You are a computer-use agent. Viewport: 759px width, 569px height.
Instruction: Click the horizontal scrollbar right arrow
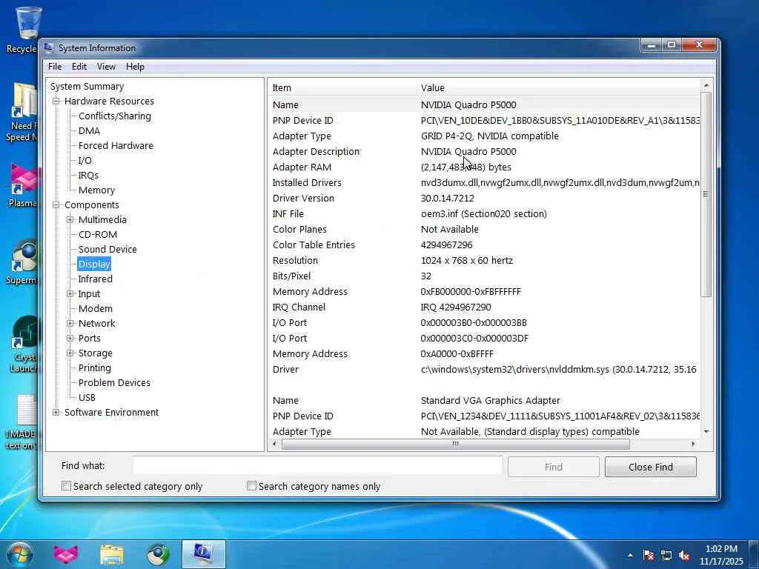pos(693,444)
